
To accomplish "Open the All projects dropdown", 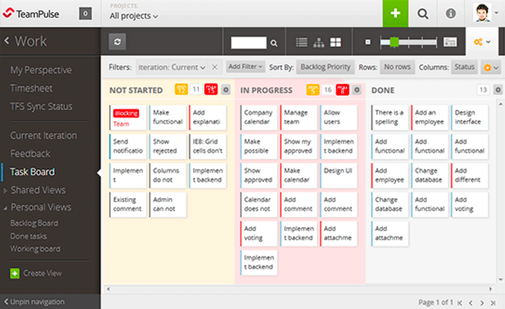I will [x=134, y=16].
